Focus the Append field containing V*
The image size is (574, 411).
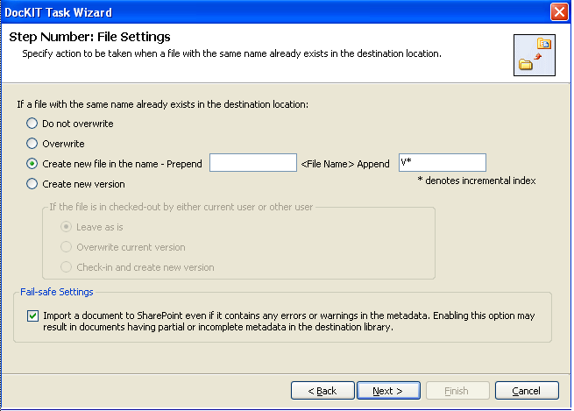(443, 162)
